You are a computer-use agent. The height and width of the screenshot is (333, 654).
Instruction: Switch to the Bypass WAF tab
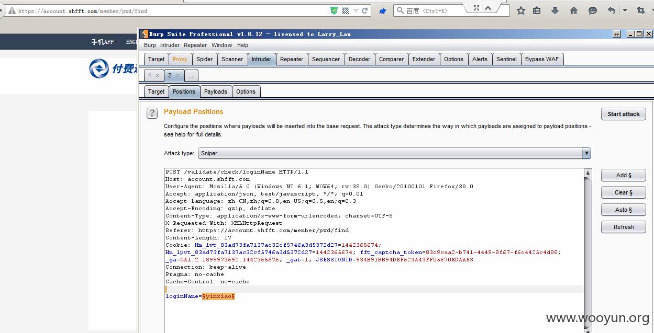click(x=542, y=59)
